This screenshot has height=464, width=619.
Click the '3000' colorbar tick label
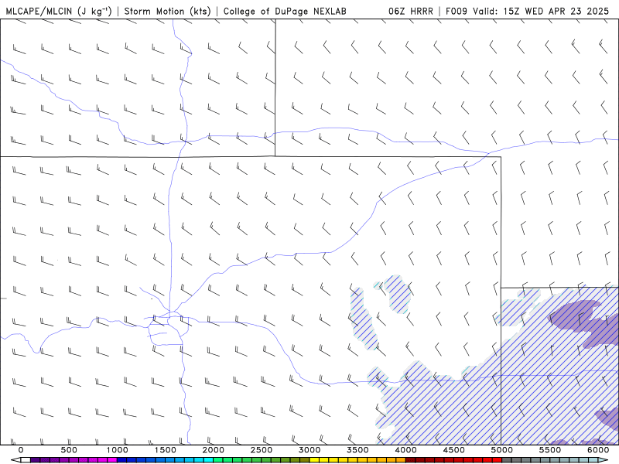coord(309,450)
